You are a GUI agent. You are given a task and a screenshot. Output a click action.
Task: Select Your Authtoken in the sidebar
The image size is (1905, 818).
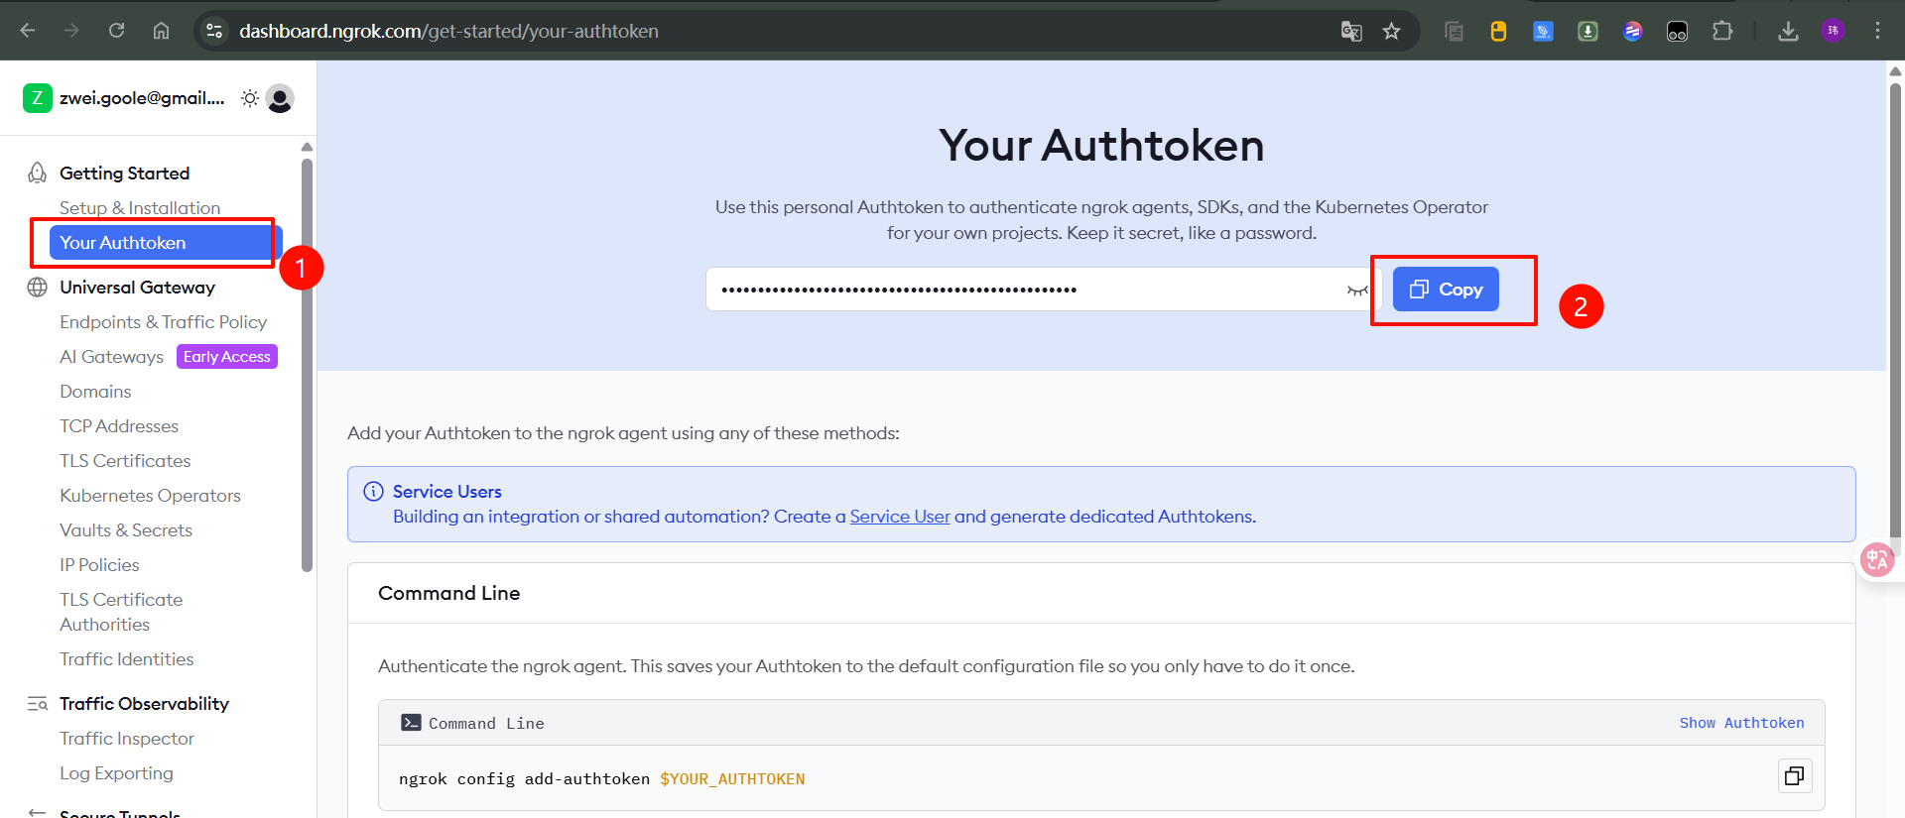coord(166,243)
